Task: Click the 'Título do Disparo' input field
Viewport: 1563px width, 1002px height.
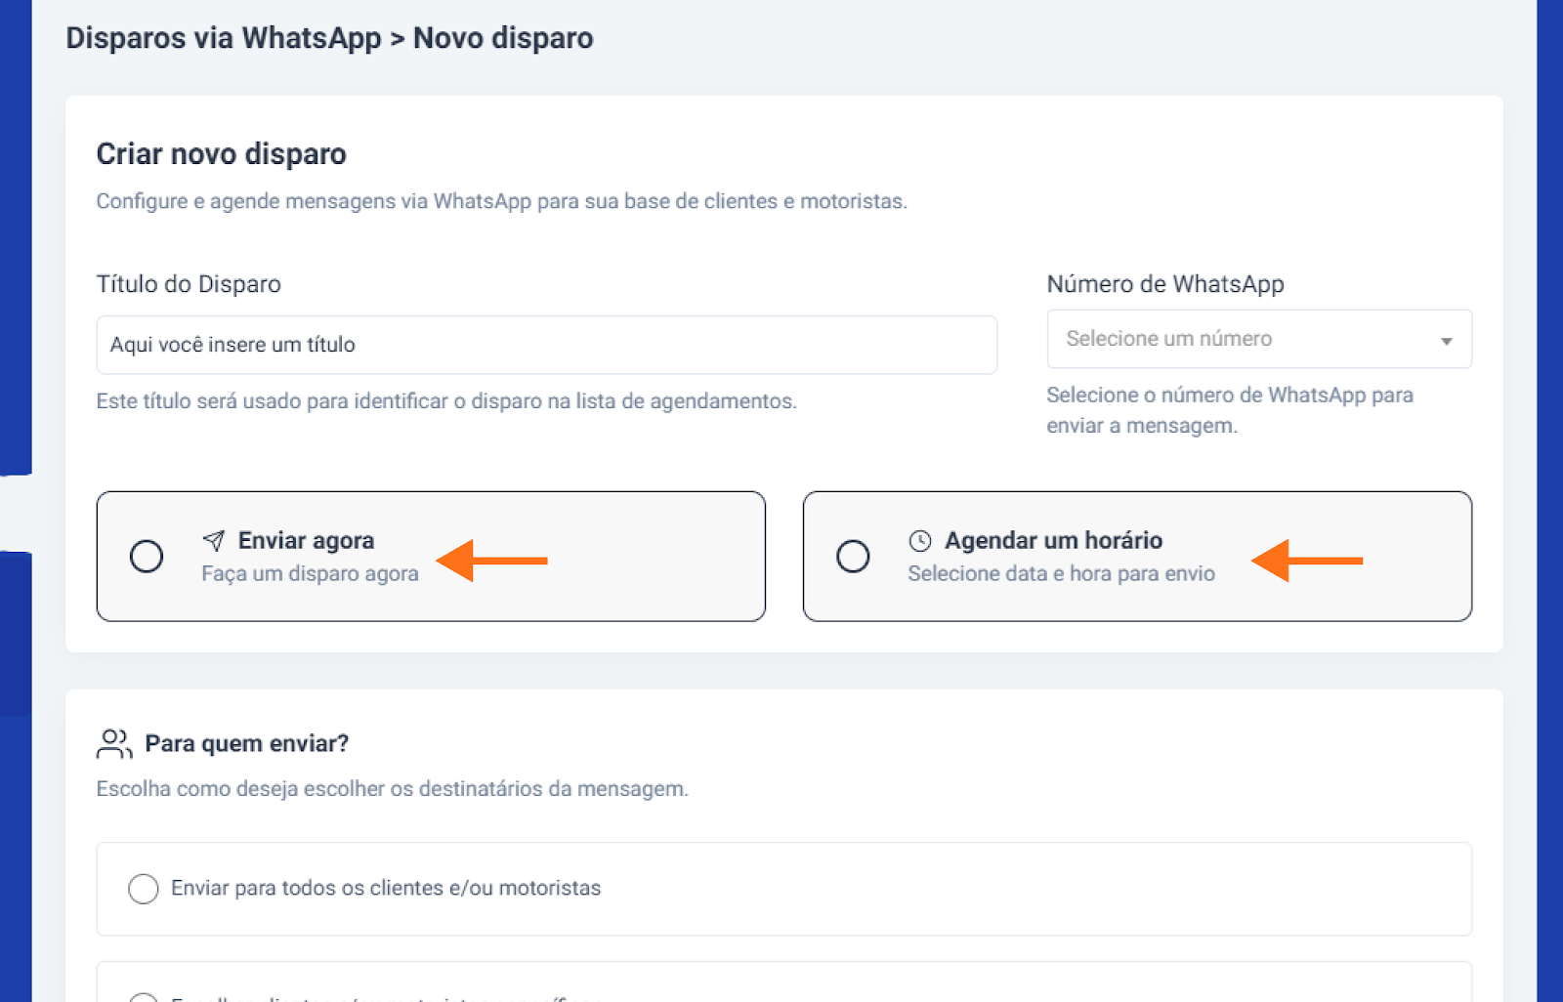Action: [x=546, y=345]
